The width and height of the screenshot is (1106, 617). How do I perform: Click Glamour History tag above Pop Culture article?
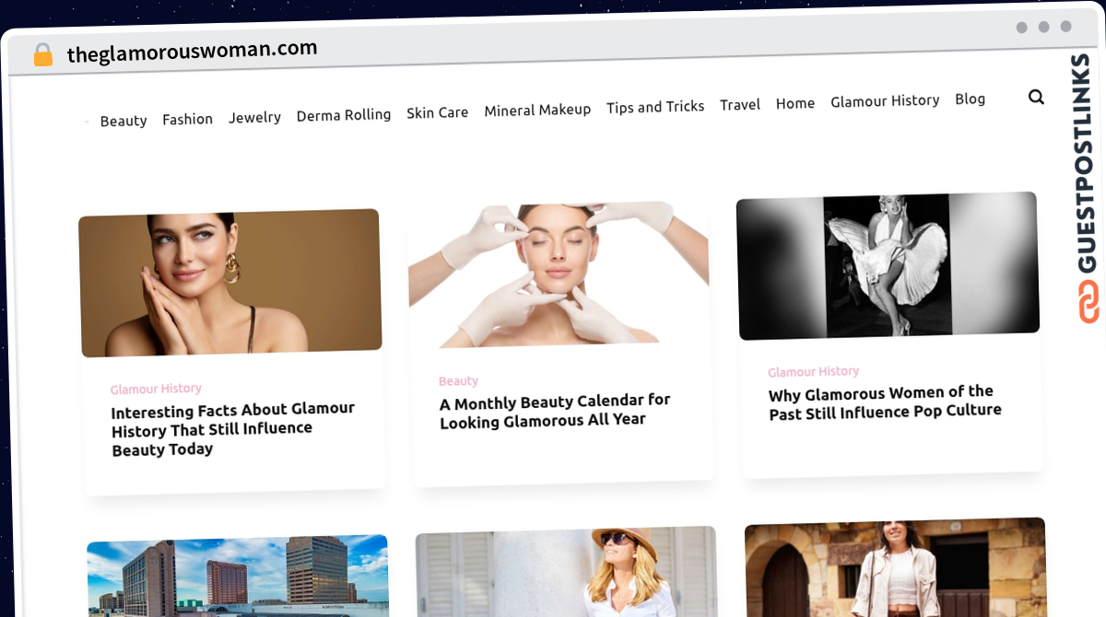(x=813, y=371)
